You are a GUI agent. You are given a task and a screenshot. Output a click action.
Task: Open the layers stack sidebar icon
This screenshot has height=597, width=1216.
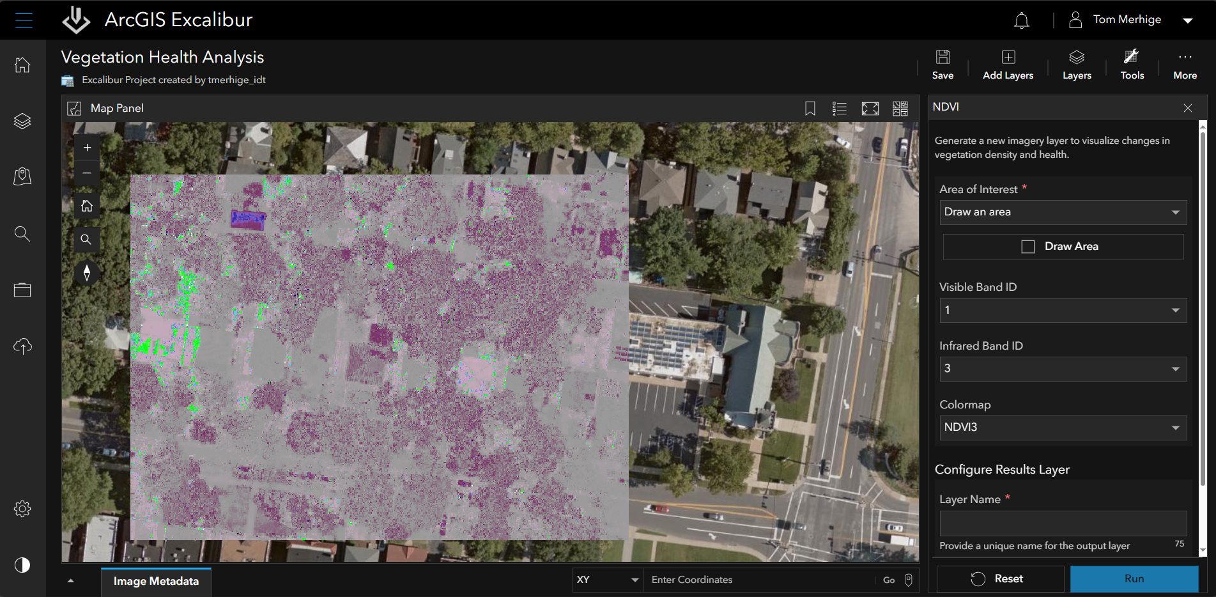click(22, 121)
